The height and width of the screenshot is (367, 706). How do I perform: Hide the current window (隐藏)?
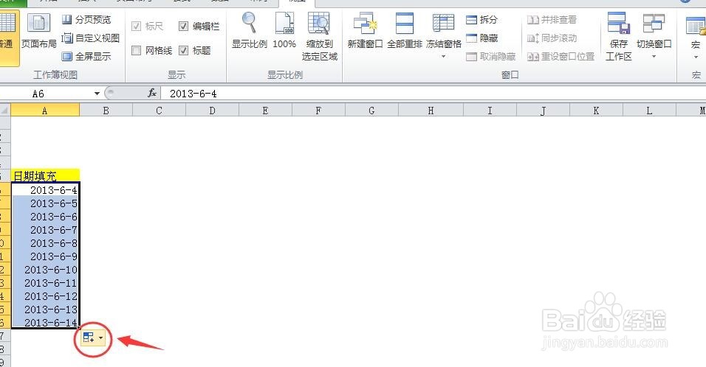tap(481, 38)
